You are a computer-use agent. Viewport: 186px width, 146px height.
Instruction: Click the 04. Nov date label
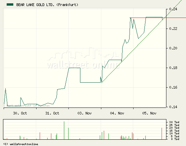[117, 113]
